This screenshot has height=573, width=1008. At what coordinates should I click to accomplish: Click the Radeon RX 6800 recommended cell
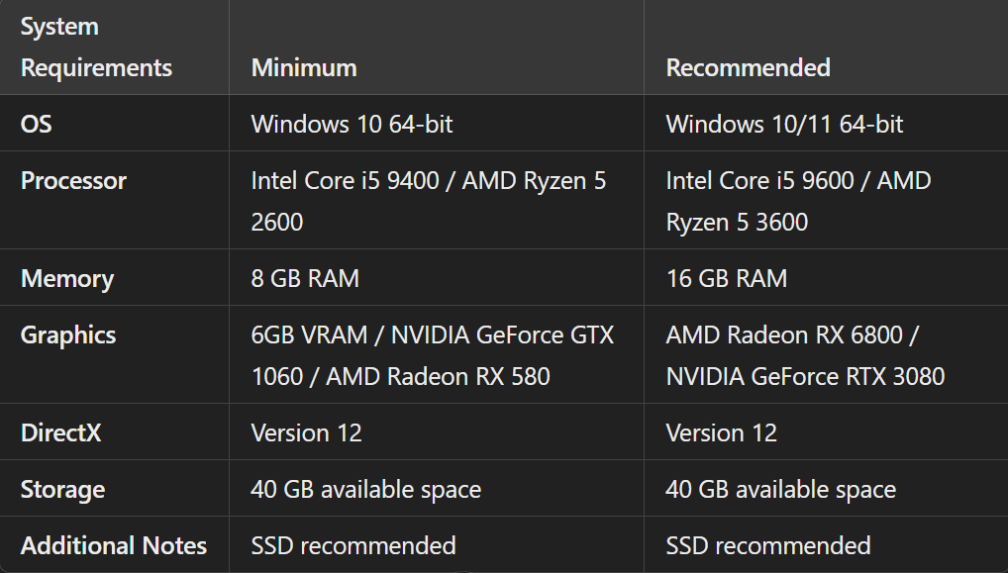coord(805,355)
